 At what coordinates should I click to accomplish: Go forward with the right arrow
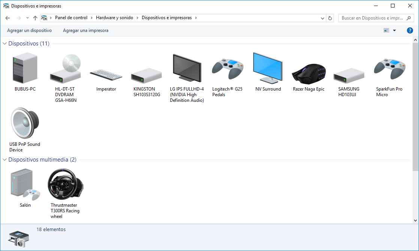[x=18, y=18]
